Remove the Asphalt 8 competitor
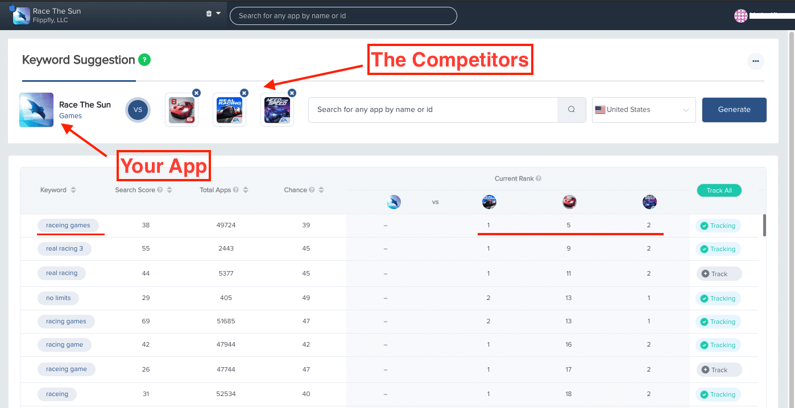The width and height of the screenshot is (795, 408). pyautogui.click(x=196, y=93)
